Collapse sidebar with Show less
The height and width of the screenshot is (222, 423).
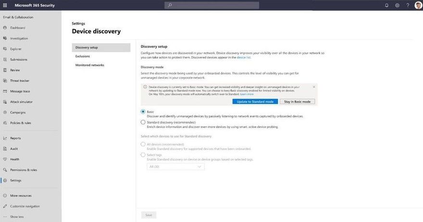[x=17, y=217]
